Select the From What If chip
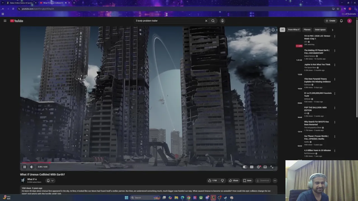Screen dimensions: 358x201 294,30
